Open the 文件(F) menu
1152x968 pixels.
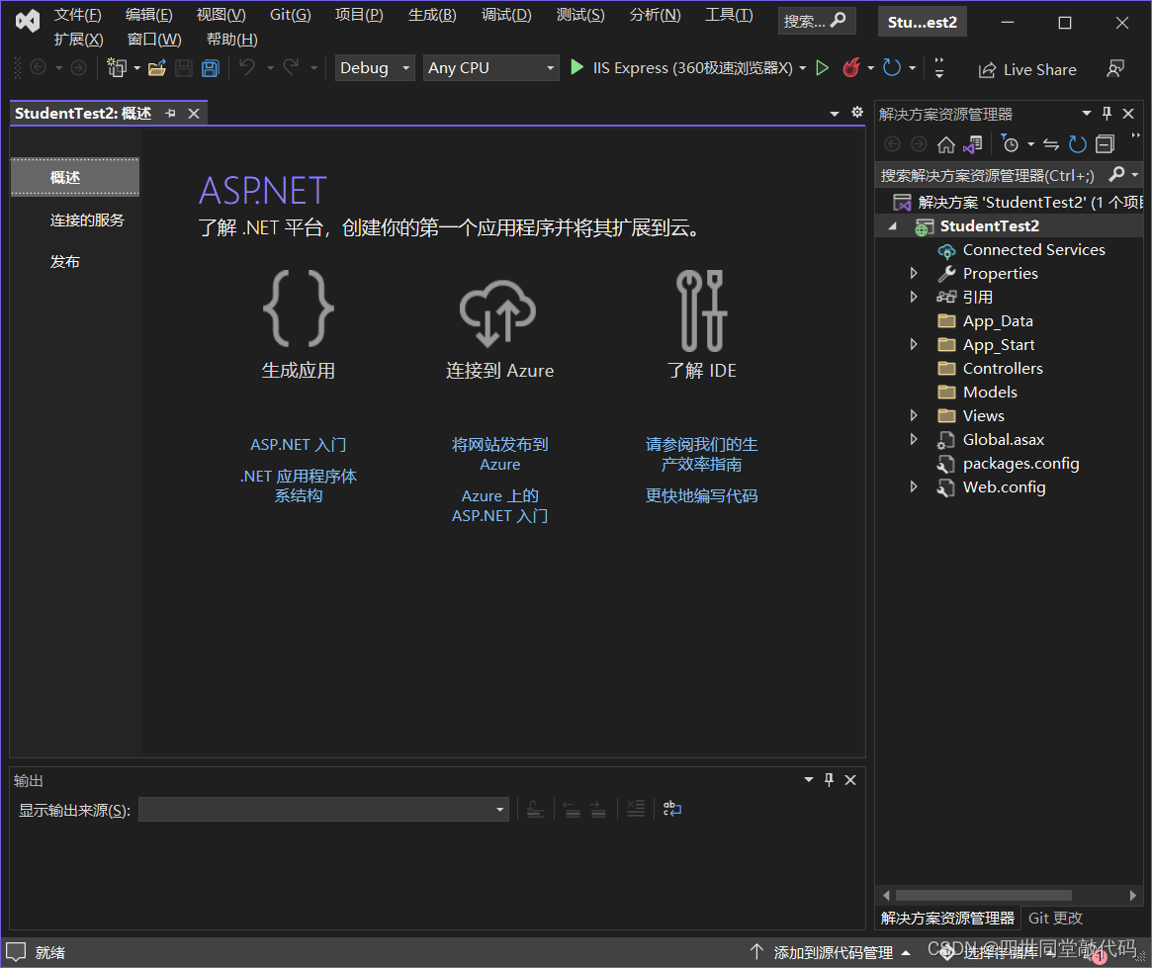click(x=77, y=15)
